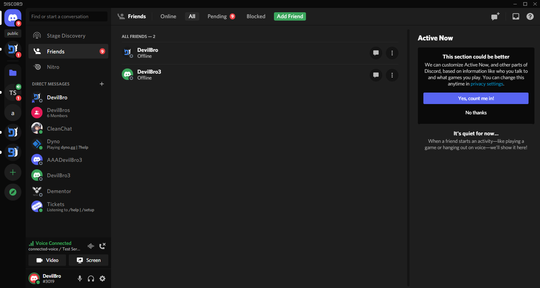Open Stage Discovery
540x288 pixels.
tap(68, 36)
